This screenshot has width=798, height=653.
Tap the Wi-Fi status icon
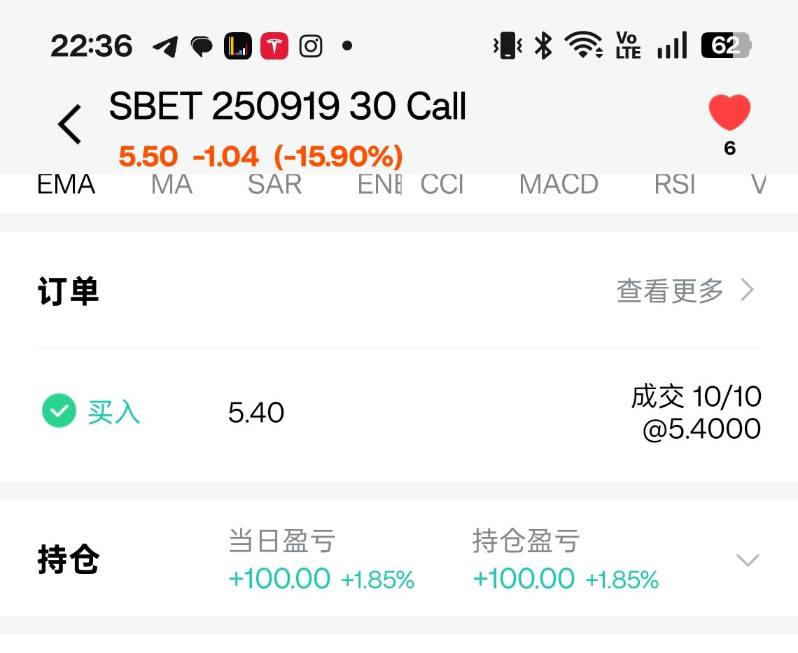584,45
